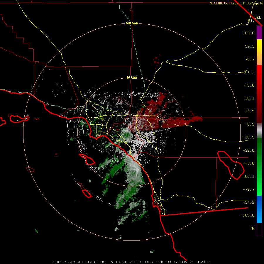Click the 45.6 legend value
The image size is (264, 264).
tap(250, 85)
